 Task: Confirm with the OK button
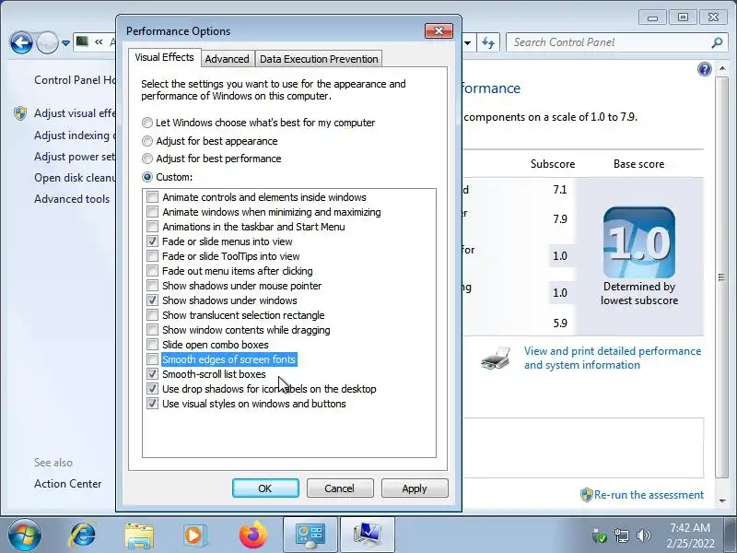click(x=265, y=488)
